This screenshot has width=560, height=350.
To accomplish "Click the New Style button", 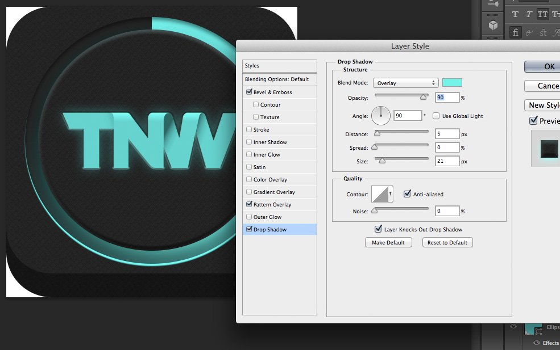I will pyautogui.click(x=542, y=105).
